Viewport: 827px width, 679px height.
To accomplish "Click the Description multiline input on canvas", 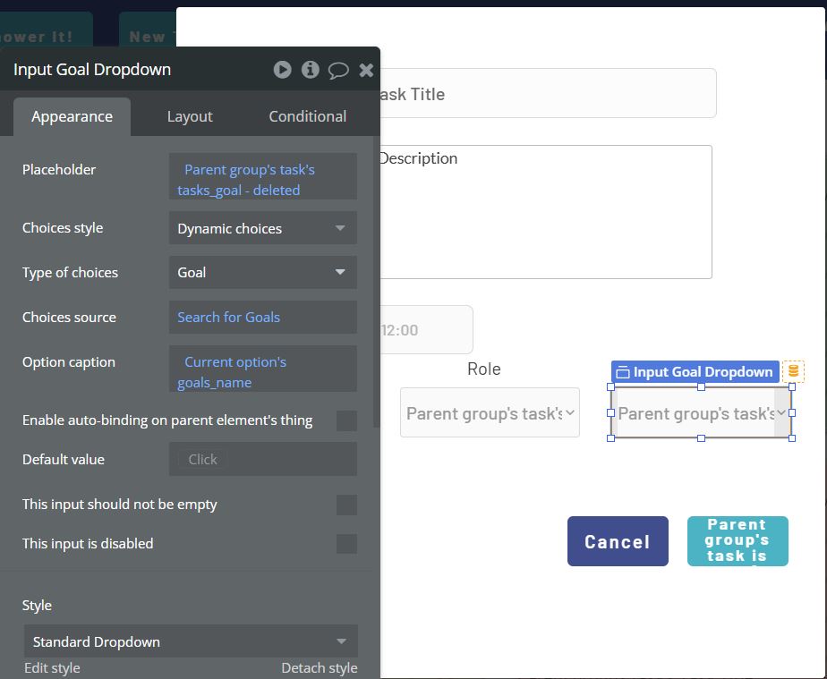I will (545, 212).
